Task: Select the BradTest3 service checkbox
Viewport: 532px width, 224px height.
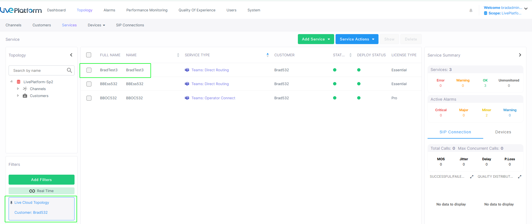Action: pyautogui.click(x=89, y=70)
